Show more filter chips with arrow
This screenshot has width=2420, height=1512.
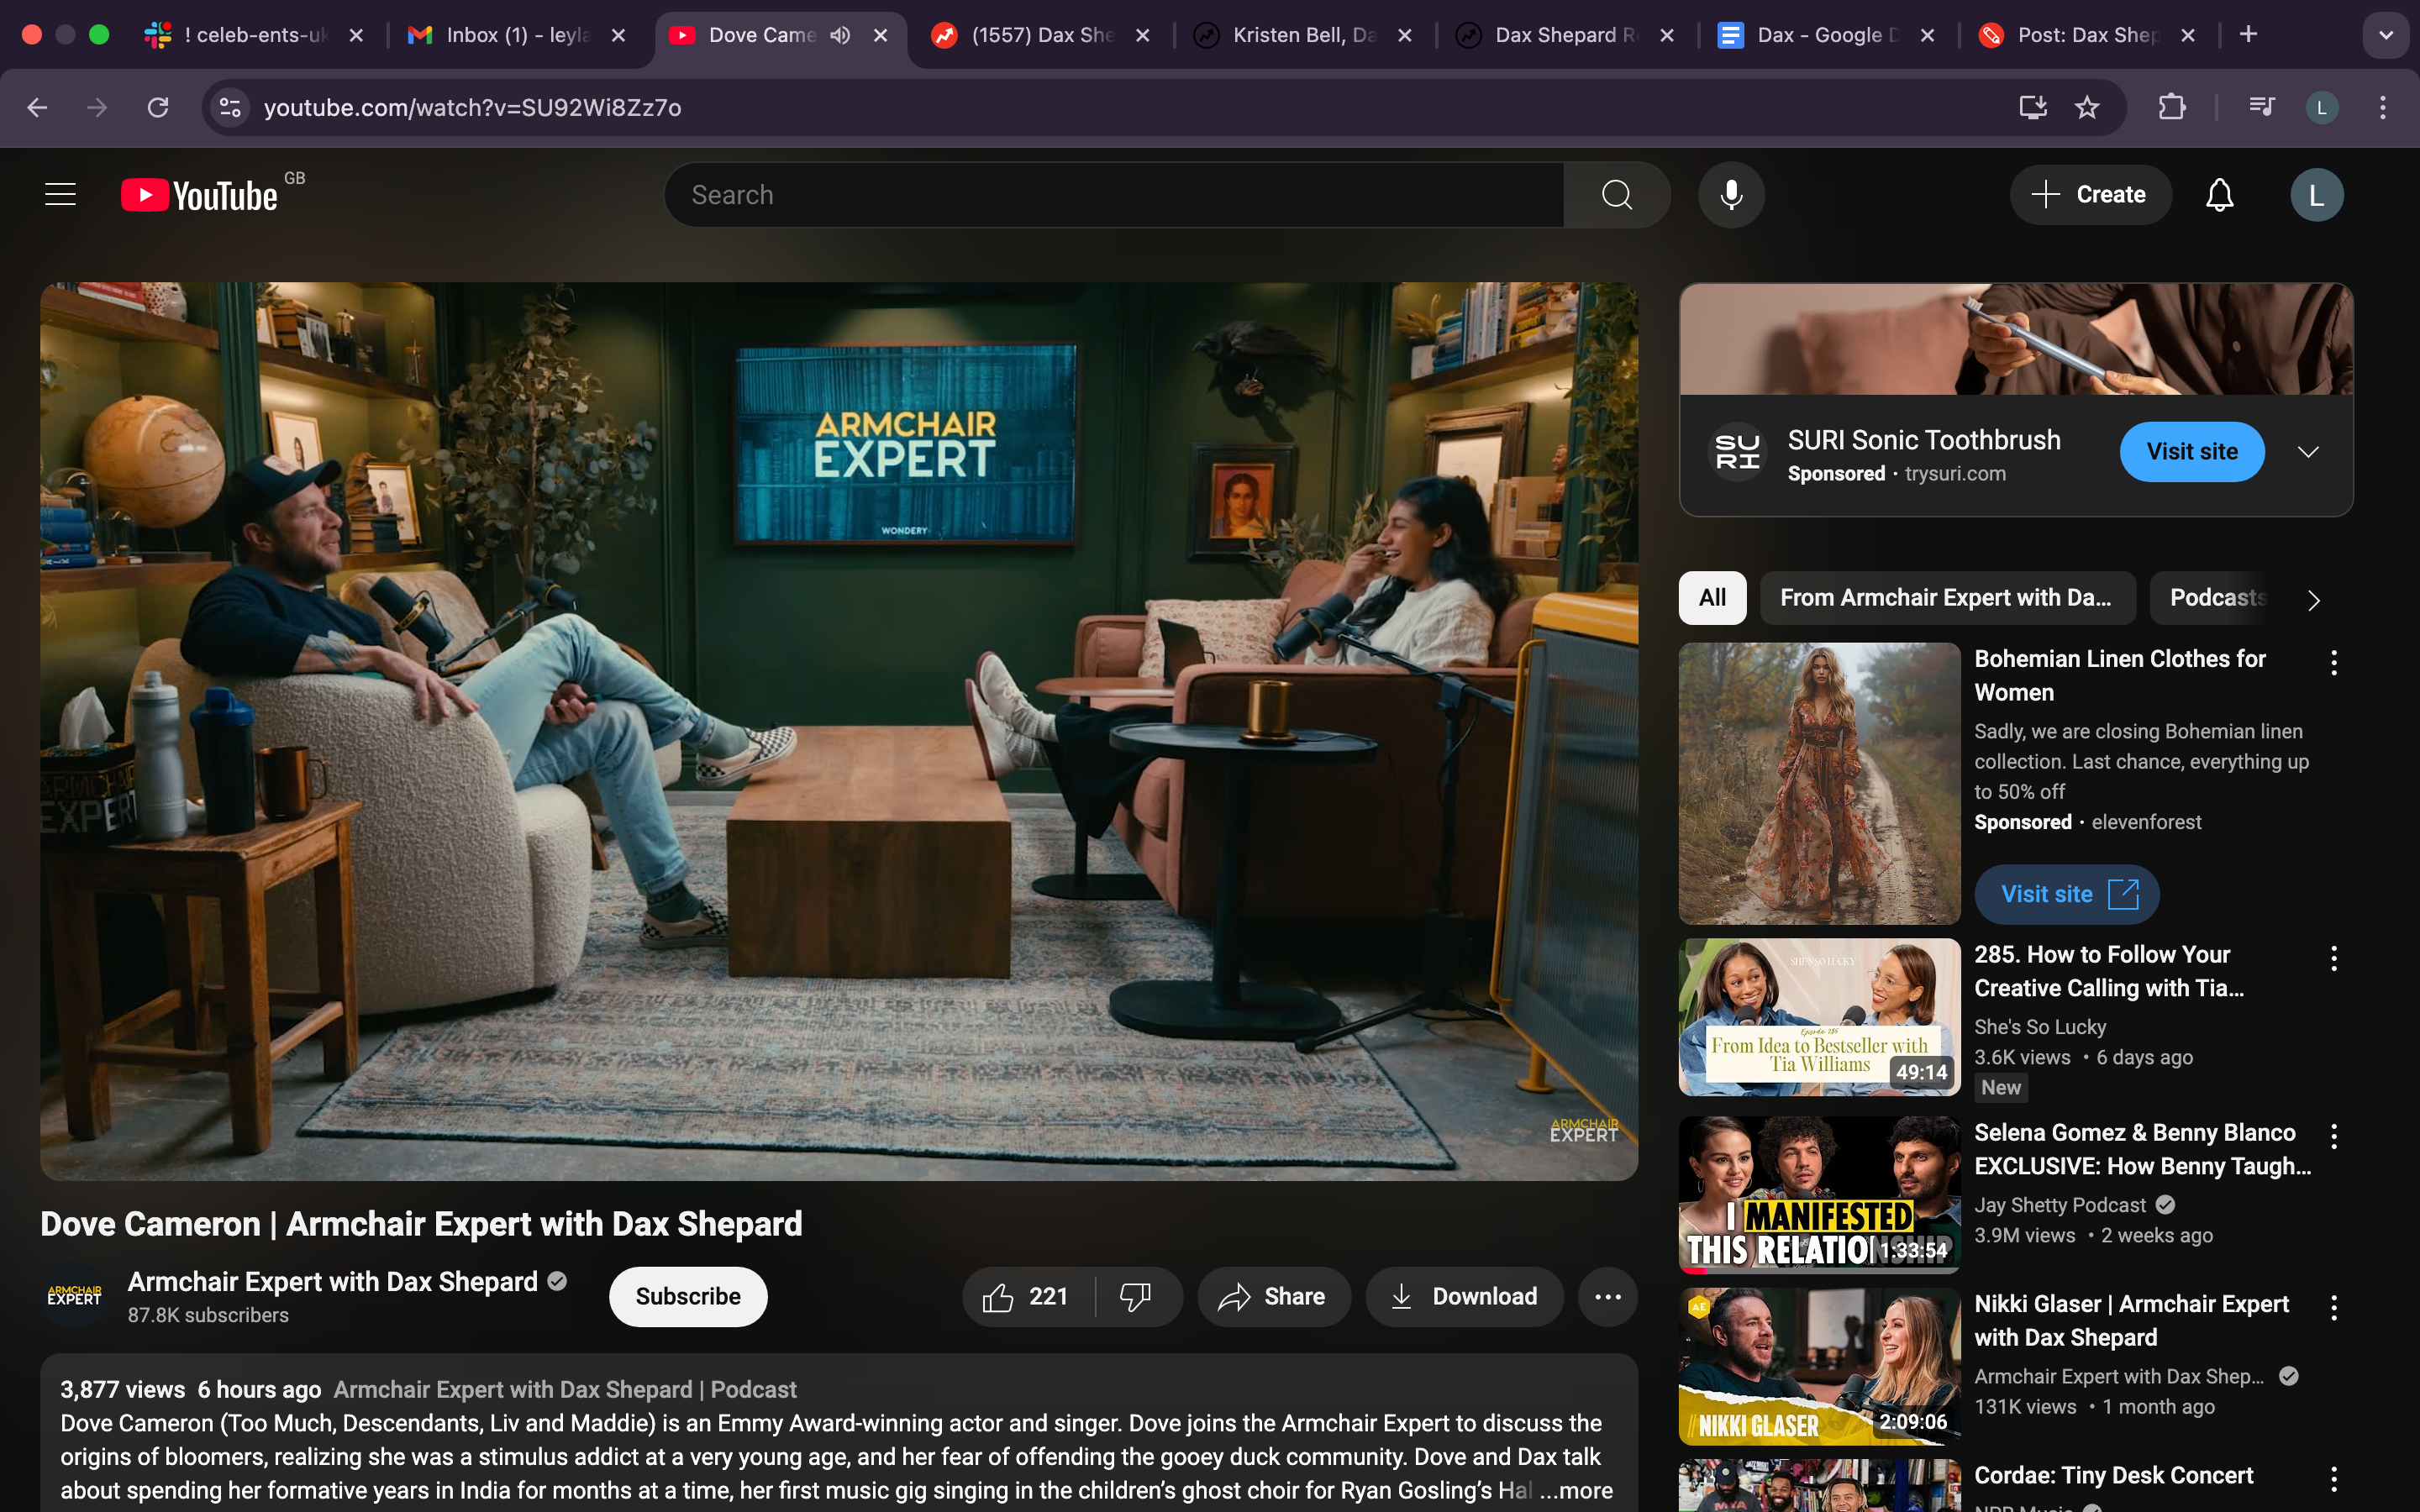[x=2313, y=599]
